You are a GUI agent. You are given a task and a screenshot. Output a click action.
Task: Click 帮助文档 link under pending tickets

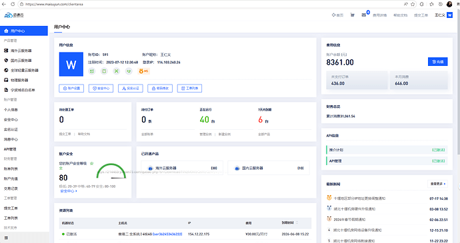[x=84, y=134]
